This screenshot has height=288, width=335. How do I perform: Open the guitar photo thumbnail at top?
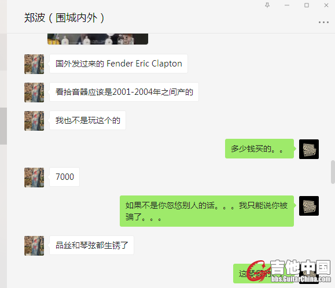coord(98,39)
